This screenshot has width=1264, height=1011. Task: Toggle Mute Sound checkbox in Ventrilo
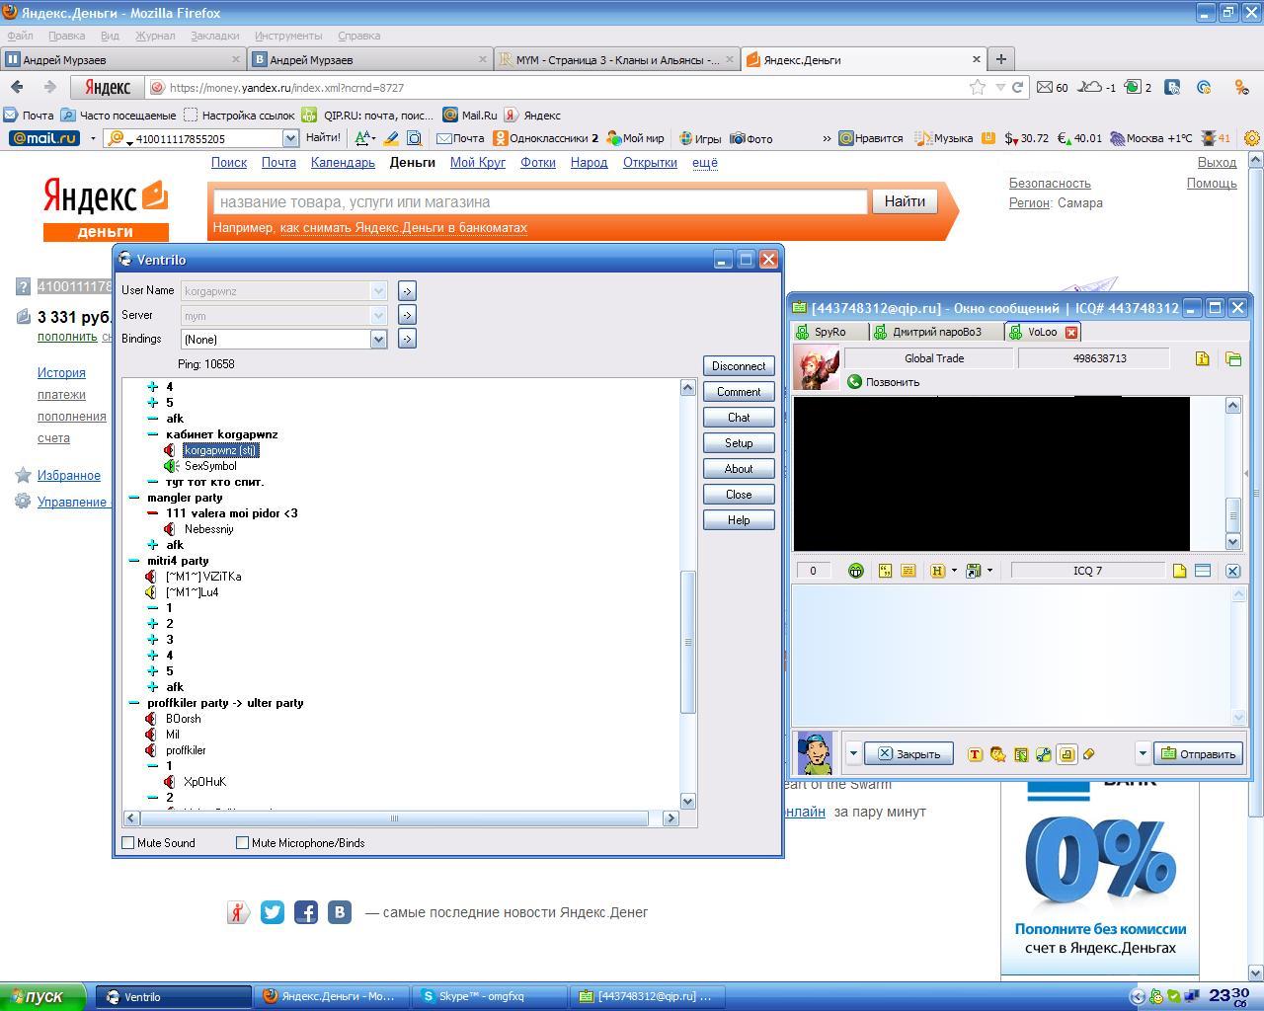(x=128, y=843)
